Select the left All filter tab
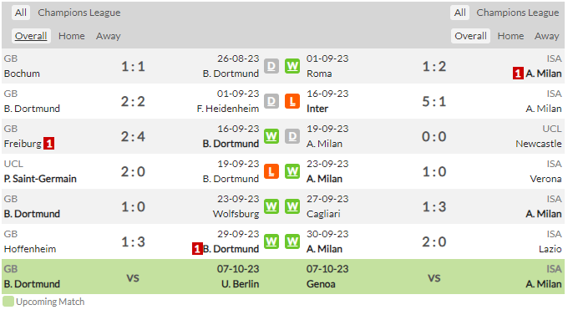Viewport: 568px width, 320px height. pos(21,13)
